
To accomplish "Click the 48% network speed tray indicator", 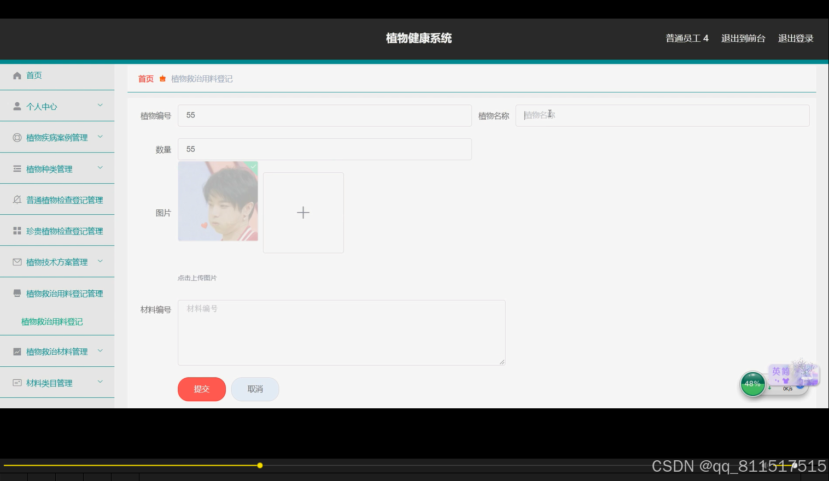I will (753, 384).
